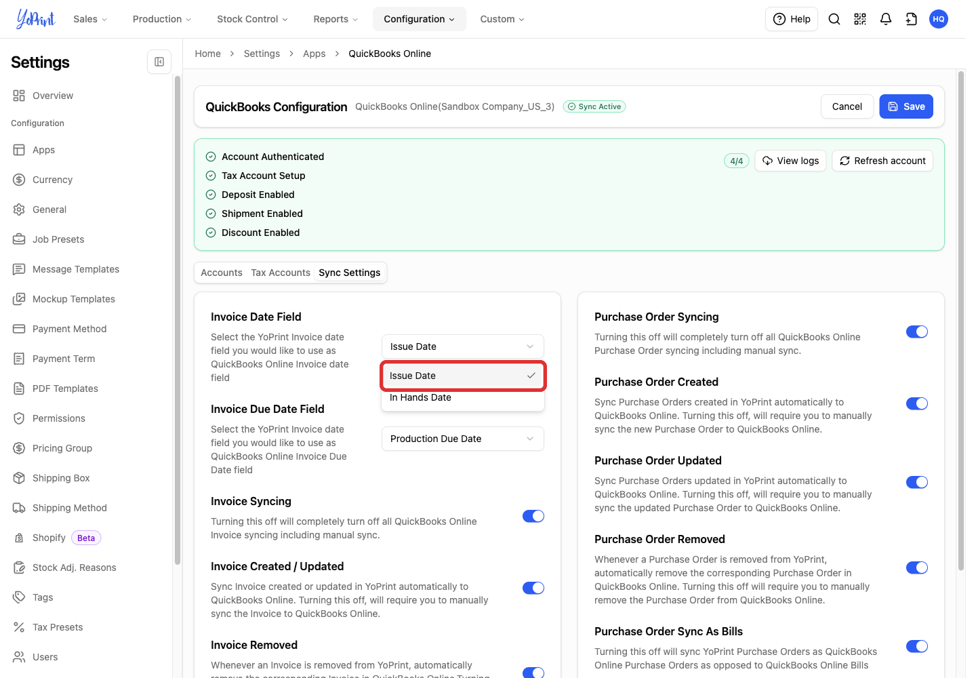Click the Shipping Box sidebar icon

pyautogui.click(x=19, y=478)
